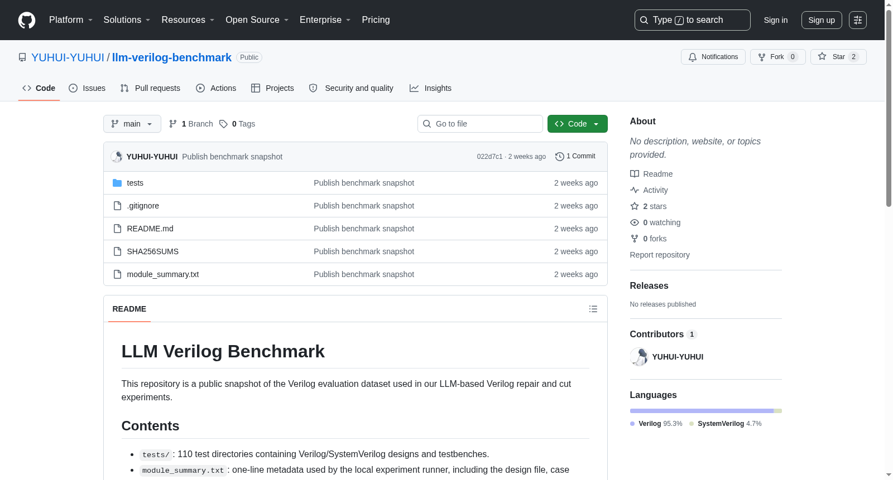Screen dimensions: 893x480
Task: Click the Activity pulse icon
Action: (x=635, y=190)
